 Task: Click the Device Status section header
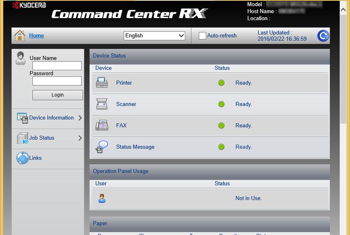(210, 56)
